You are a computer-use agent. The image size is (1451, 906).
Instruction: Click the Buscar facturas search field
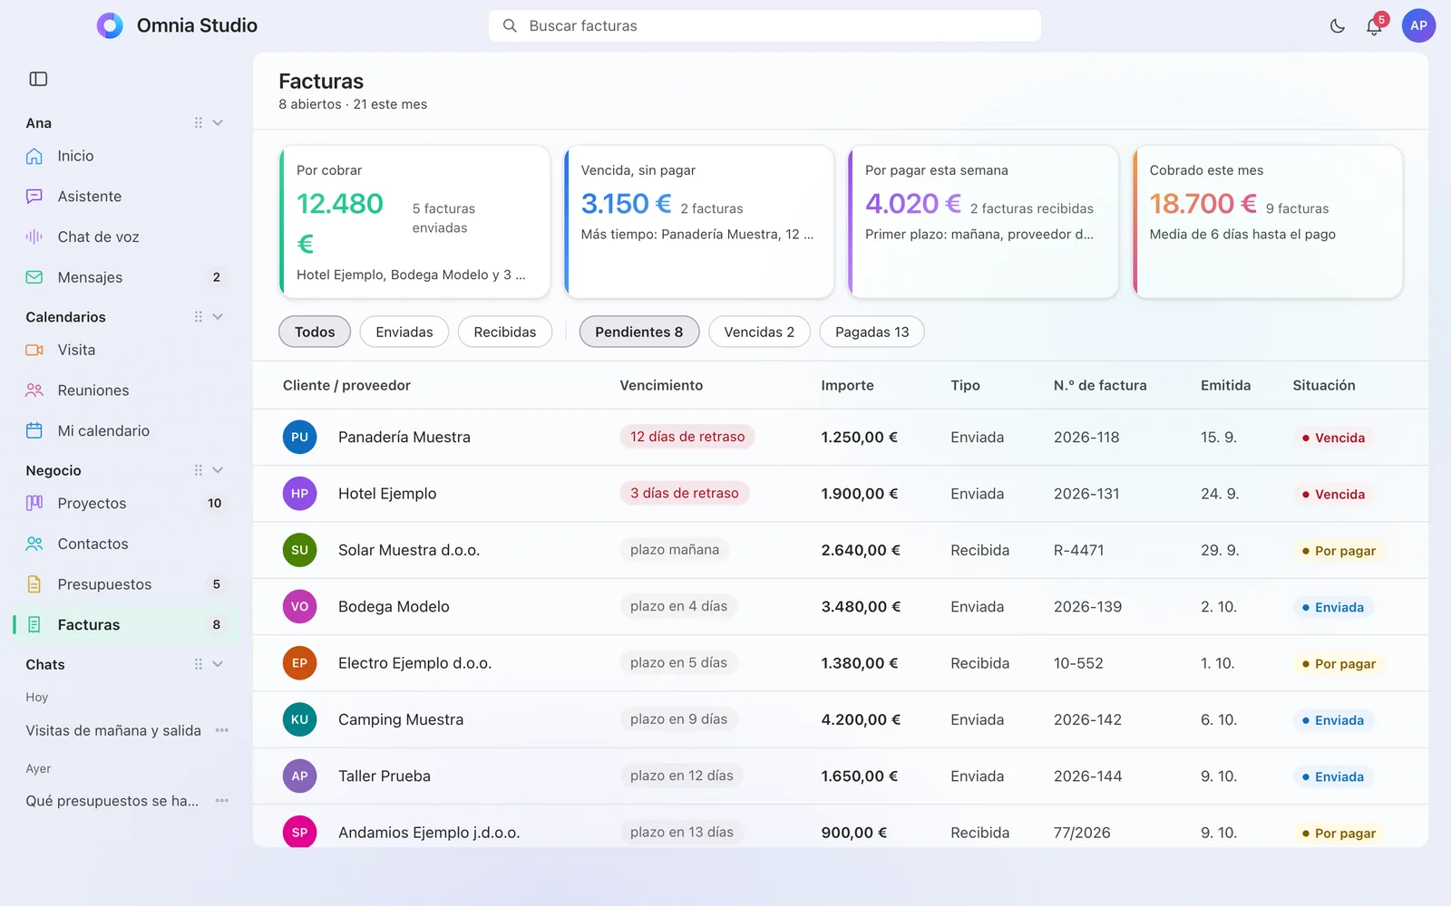tap(764, 25)
